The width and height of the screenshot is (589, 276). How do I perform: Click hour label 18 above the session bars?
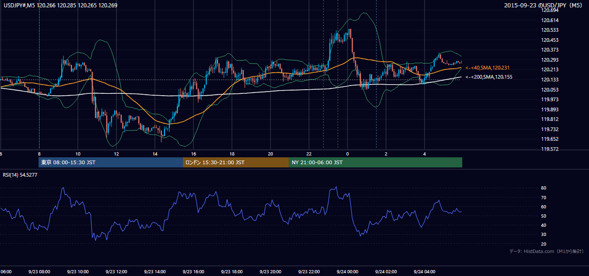232,154
